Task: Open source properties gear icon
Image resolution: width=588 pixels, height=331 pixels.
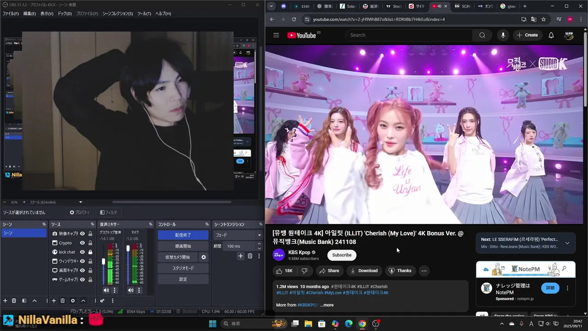Action: click(73, 301)
